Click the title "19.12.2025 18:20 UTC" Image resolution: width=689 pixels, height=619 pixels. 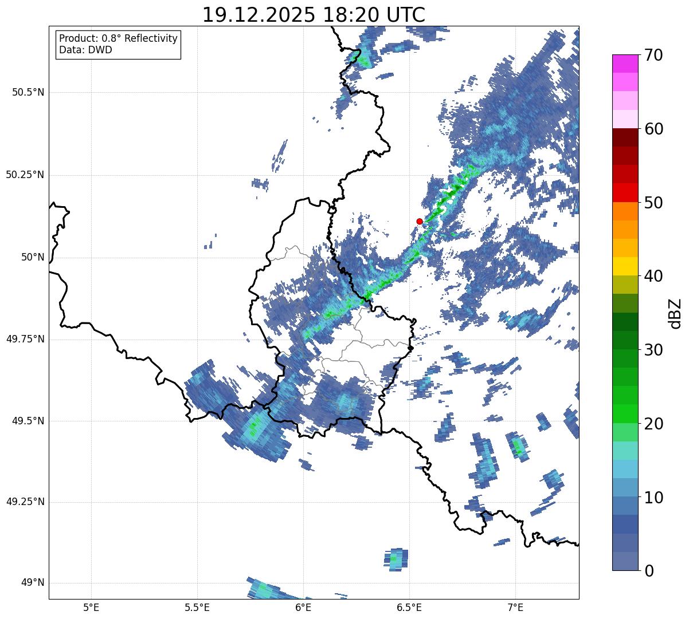pos(314,15)
